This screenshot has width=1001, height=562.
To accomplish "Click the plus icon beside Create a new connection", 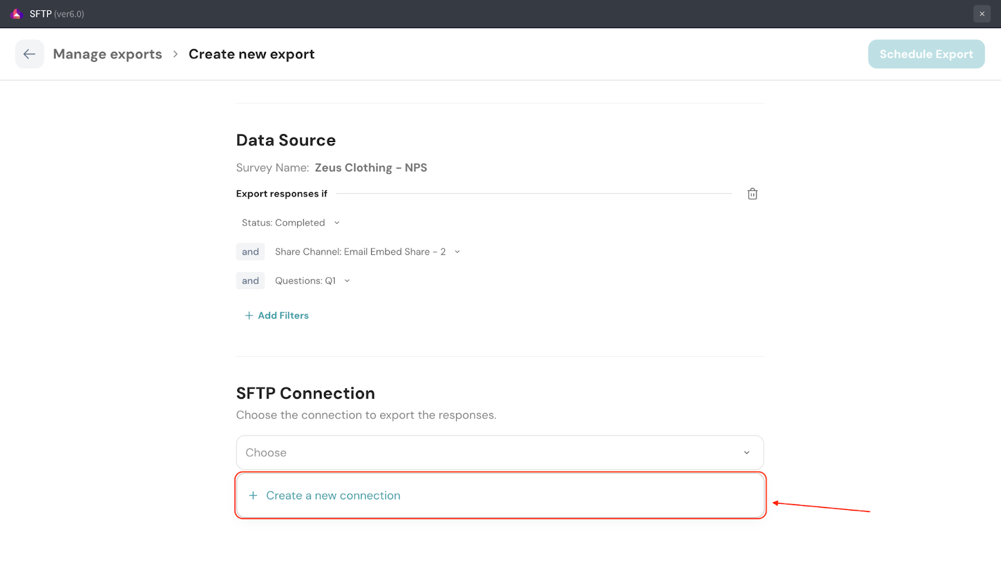I will pos(253,496).
